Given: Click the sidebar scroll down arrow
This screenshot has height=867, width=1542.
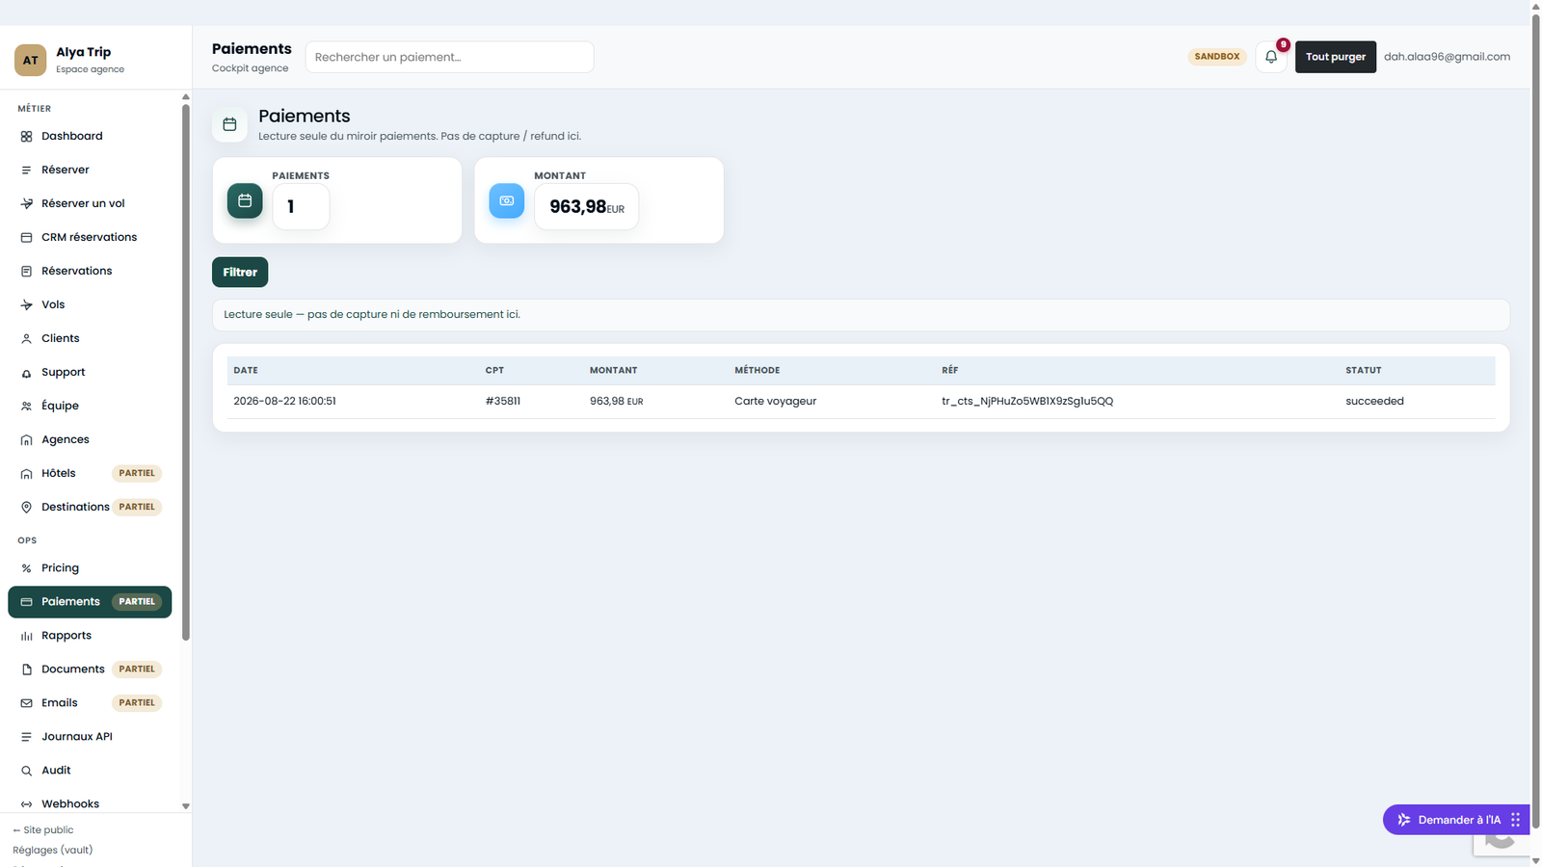Looking at the screenshot, I should pyautogui.click(x=186, y=806).
